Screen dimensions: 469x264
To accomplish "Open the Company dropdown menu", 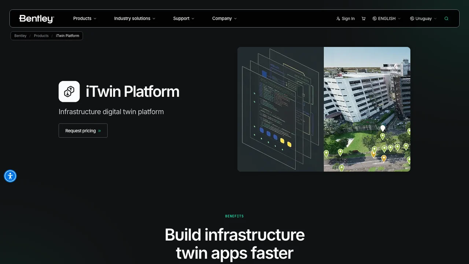I will click(x=224, y=18).
